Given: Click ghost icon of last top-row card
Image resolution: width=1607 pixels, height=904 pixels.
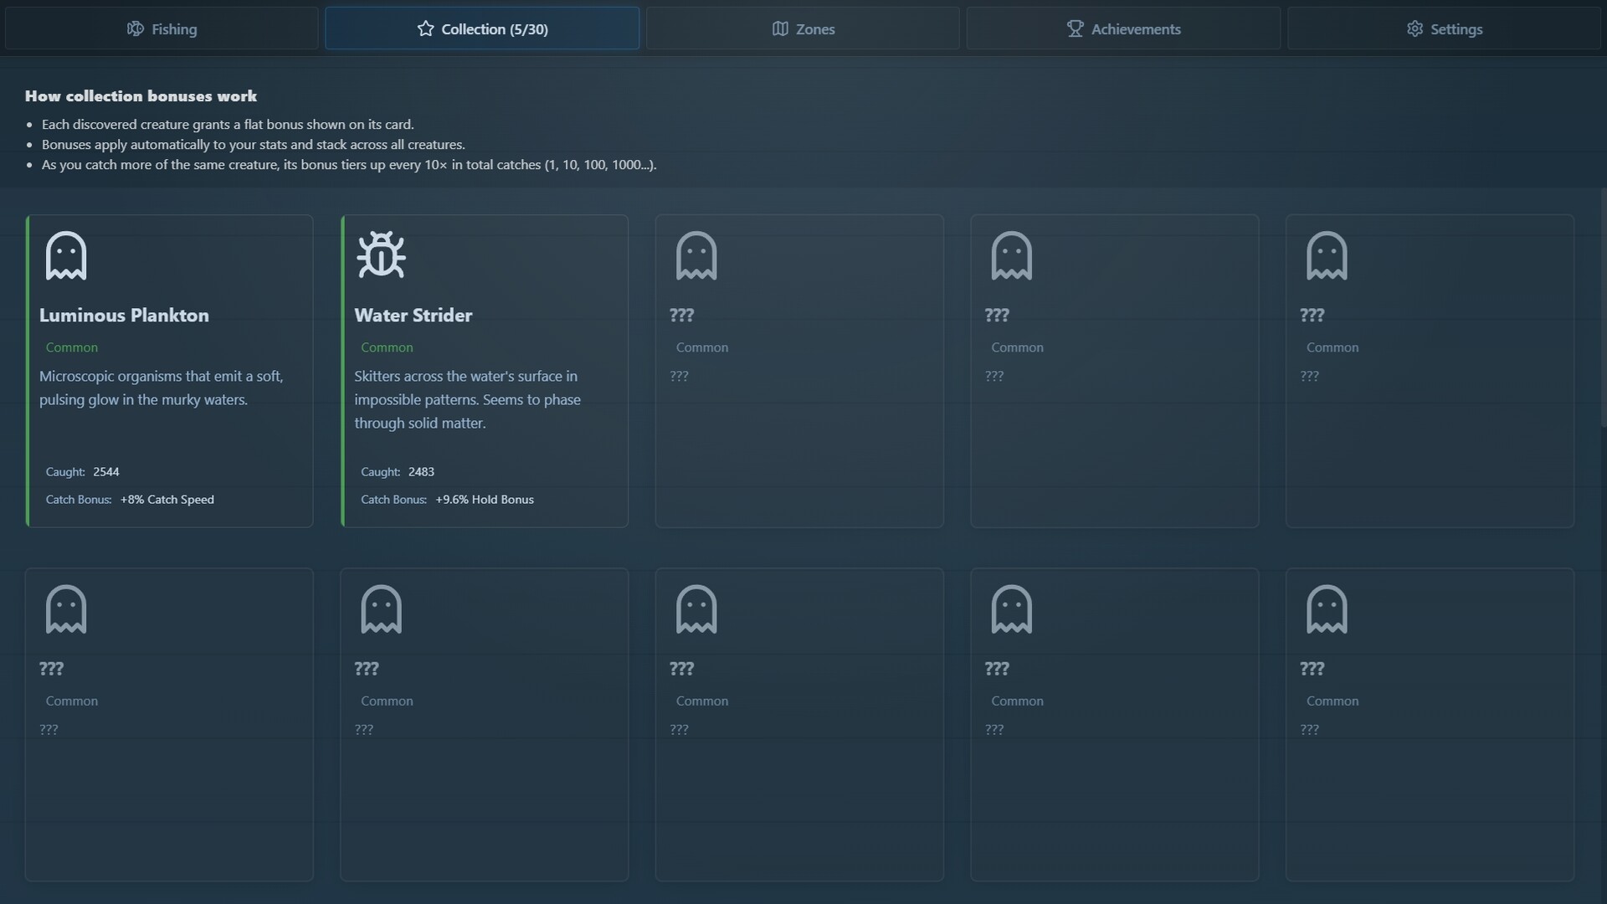Looking at the screenshot, I should (1327, 255).
